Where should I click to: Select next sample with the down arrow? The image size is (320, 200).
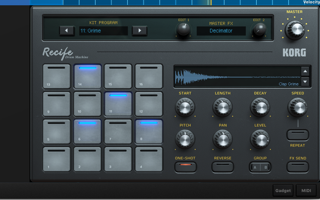tap(305, 82)
